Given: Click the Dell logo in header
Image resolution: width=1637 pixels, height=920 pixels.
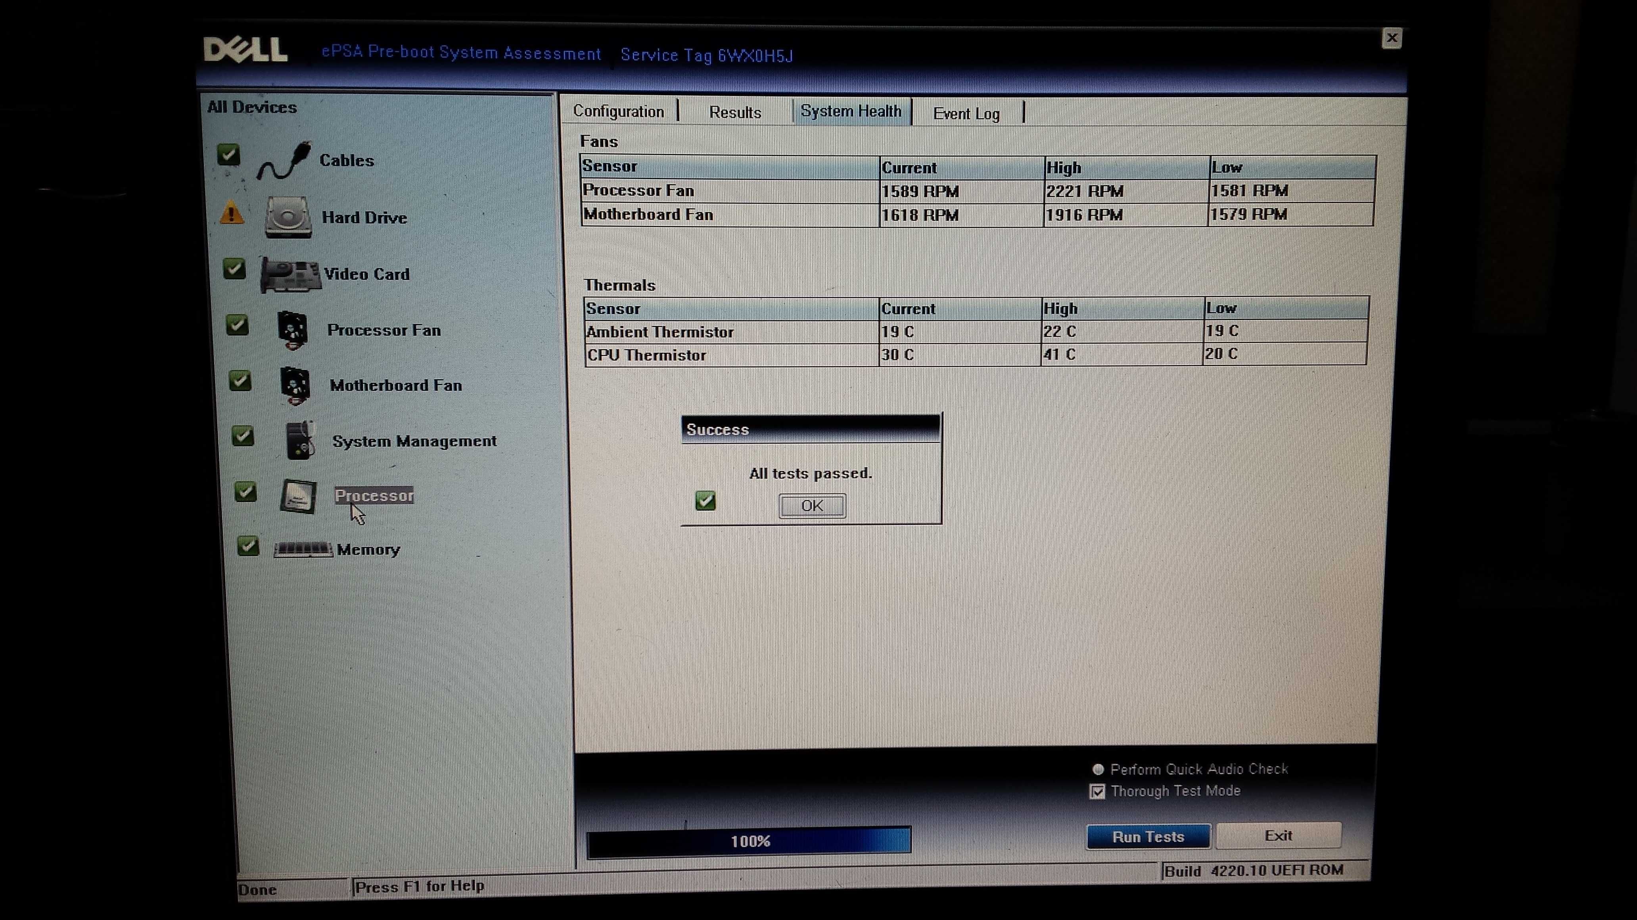Looking at the screenshot, I should 245,50.
